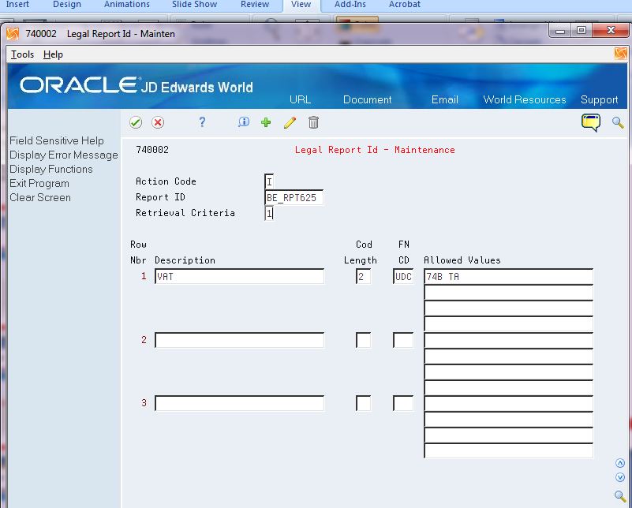The image size is (632, 508).
Task: Click the second Allowed Values field below 74B TA
Action: click(x=509, y=293)
